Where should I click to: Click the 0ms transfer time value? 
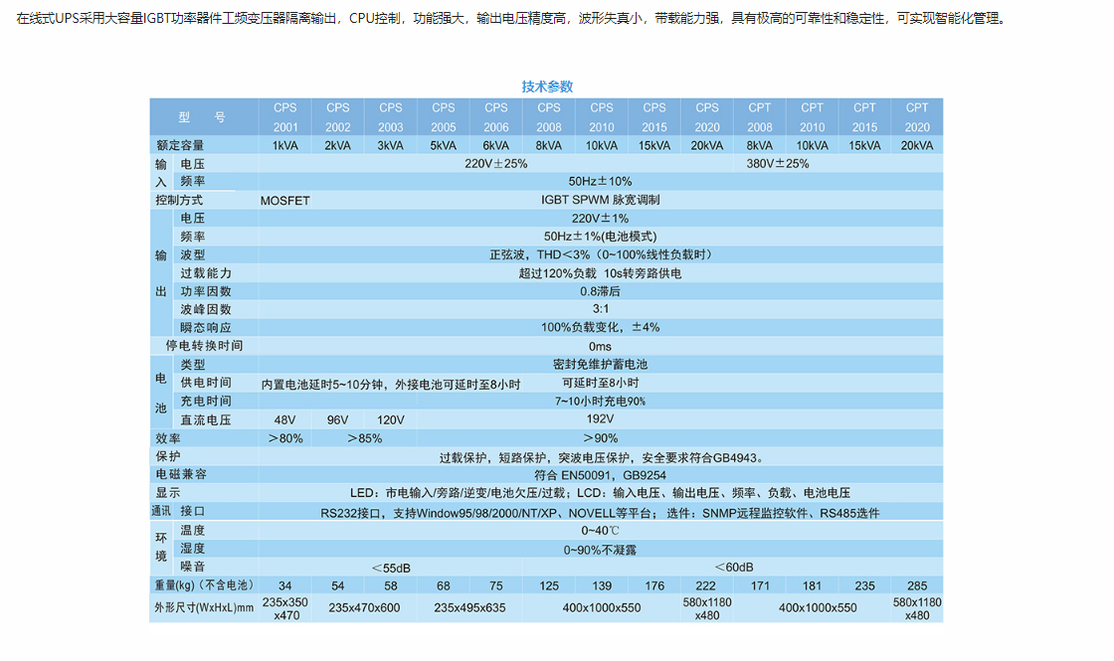[600, 346]
